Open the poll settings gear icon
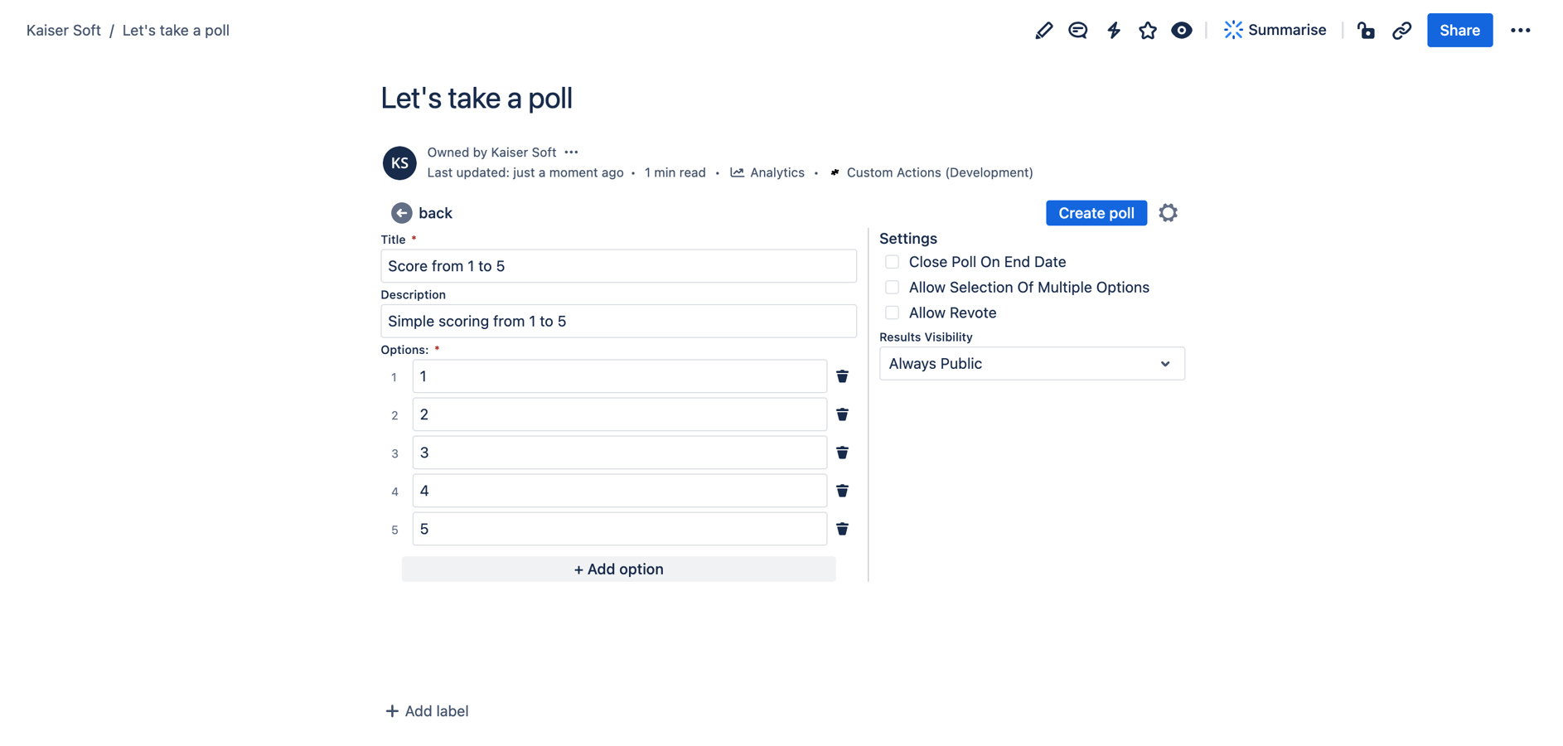The height and width of the screenshot is (746, 1563). (x=1168, y=213)
